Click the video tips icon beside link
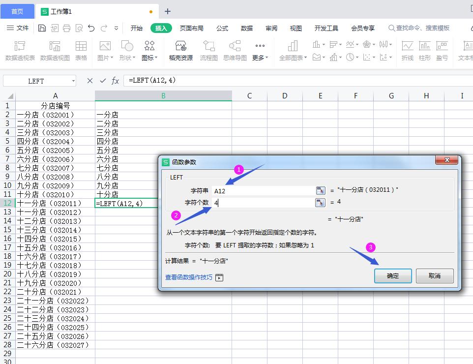Viewport: 473px width, 364px height. click(219, 277)
